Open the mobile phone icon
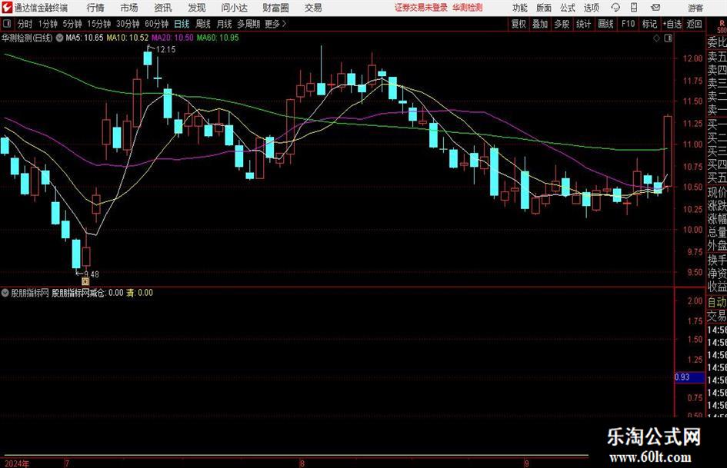The width and height of the screenshot is (727, 468). pos(634,8)
